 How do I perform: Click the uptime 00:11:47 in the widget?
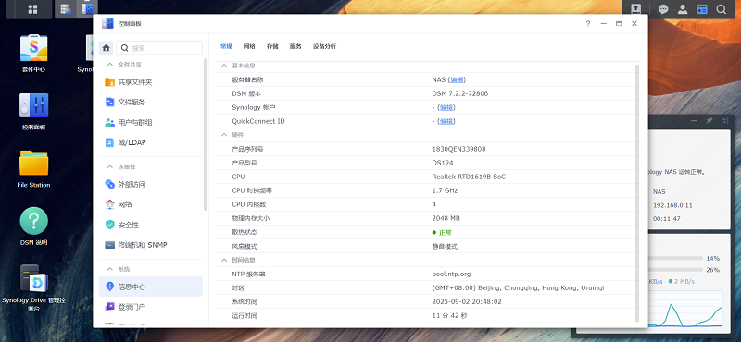point(666,219)
